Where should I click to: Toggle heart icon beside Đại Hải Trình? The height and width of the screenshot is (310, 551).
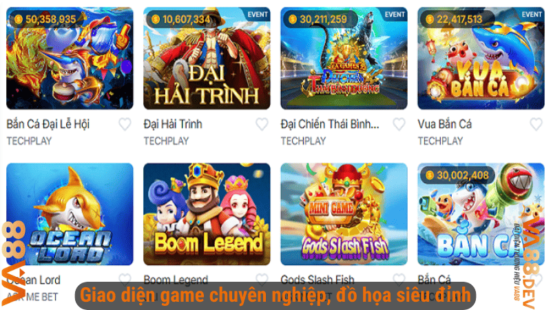[262, 124]
